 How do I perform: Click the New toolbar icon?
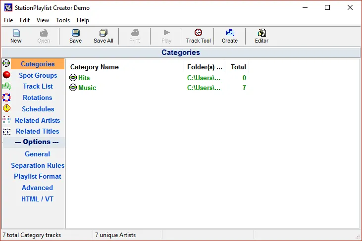16,33
